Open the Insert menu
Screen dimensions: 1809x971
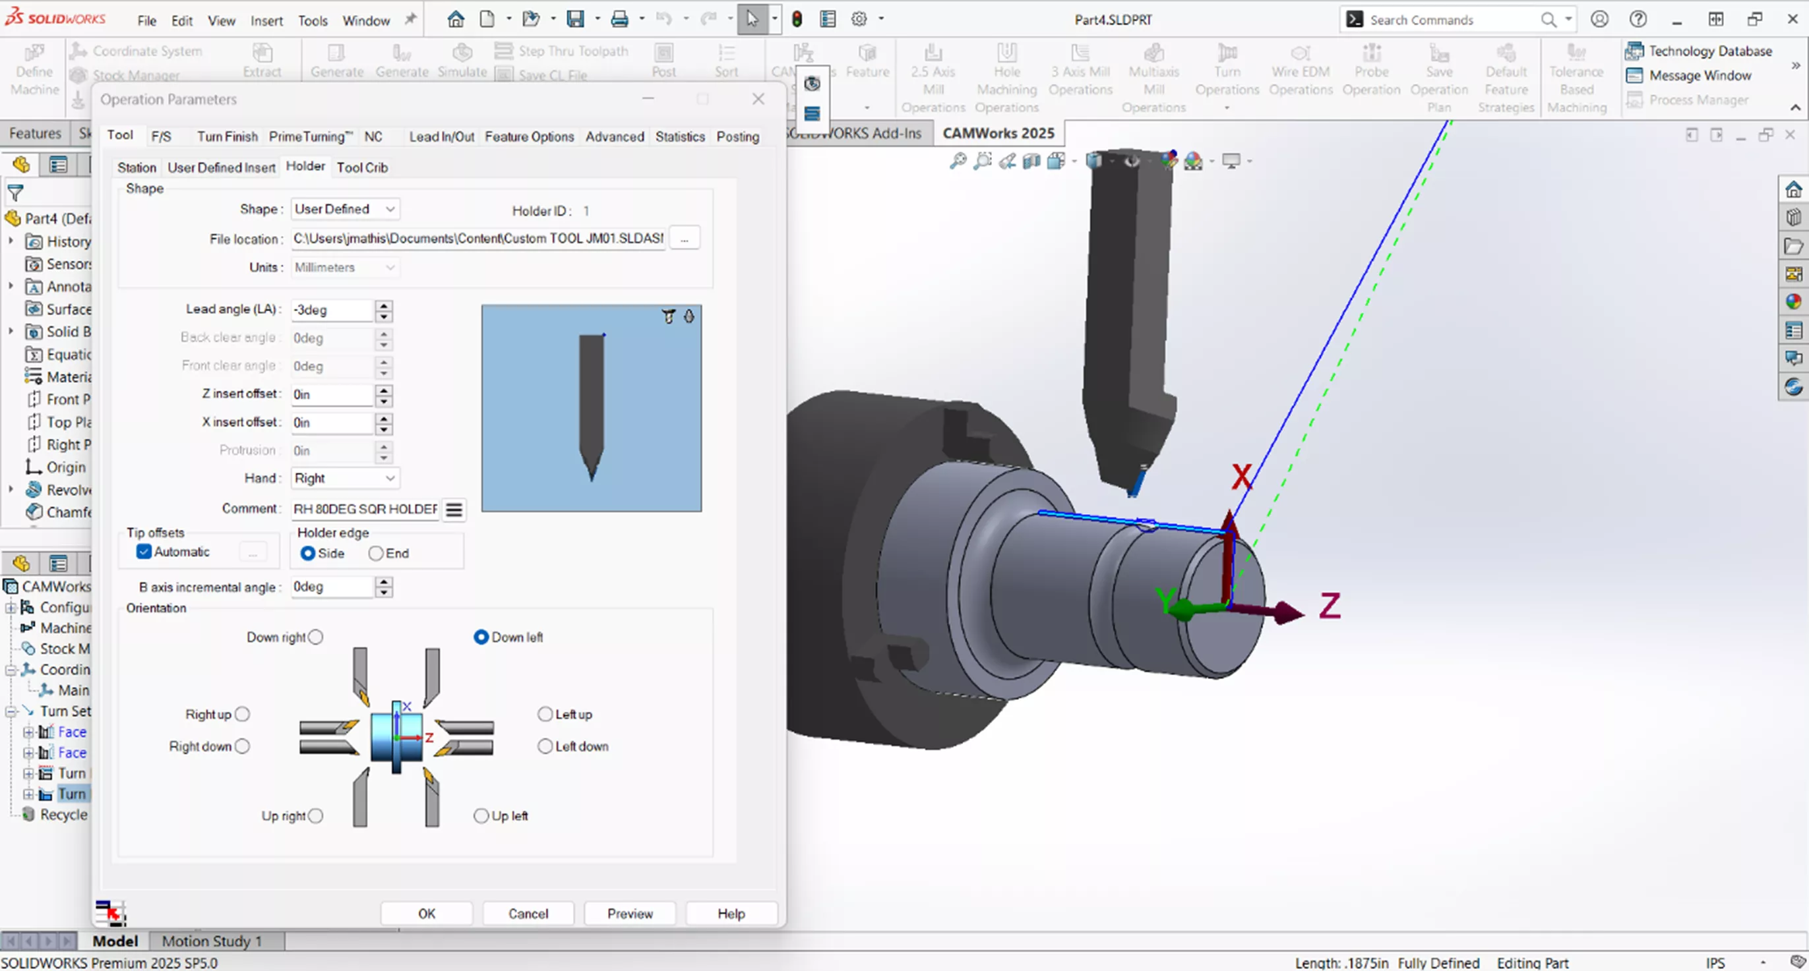point(266,20)
